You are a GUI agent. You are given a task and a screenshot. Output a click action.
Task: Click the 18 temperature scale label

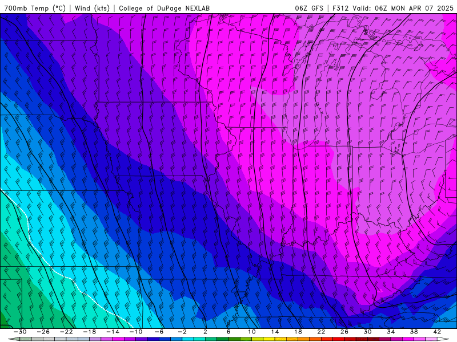[298, 332]
